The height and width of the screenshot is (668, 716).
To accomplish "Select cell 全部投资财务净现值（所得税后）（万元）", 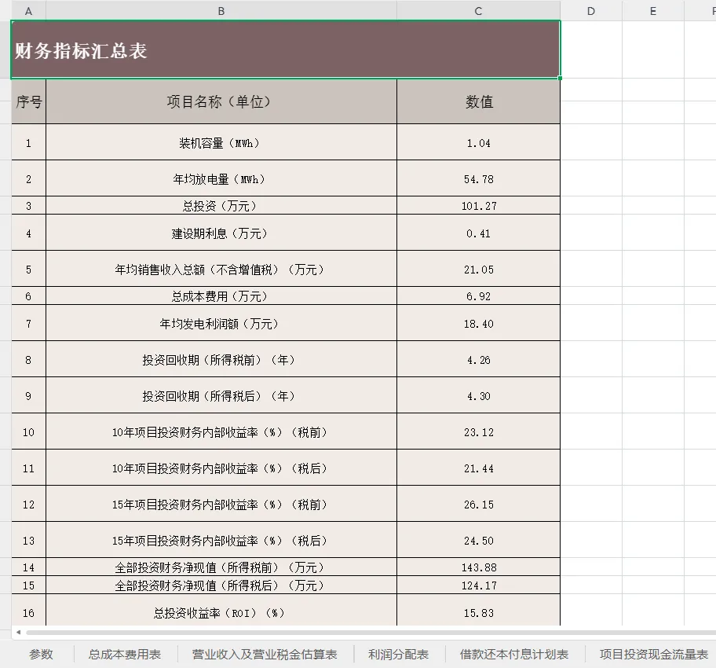I will [x=221, y=585].
